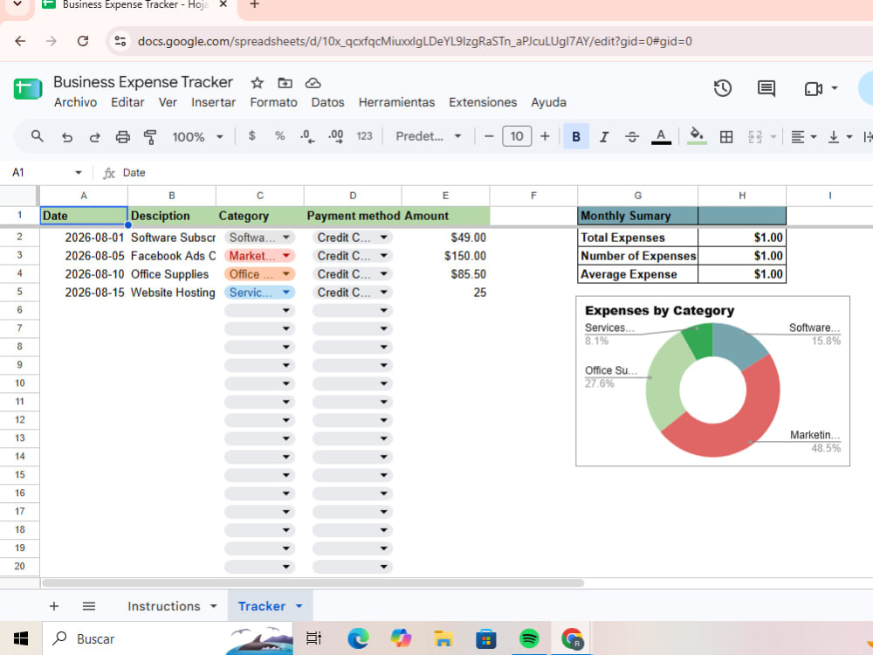Click the taskbar Buscar search box
This screenshot has height=655, width=873.
click(168, 638)
